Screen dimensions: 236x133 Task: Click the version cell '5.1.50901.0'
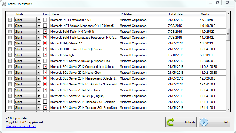point(212,55)
